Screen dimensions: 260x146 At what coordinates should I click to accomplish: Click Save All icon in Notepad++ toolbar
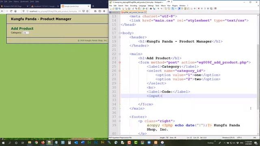[x=119, y=9]
